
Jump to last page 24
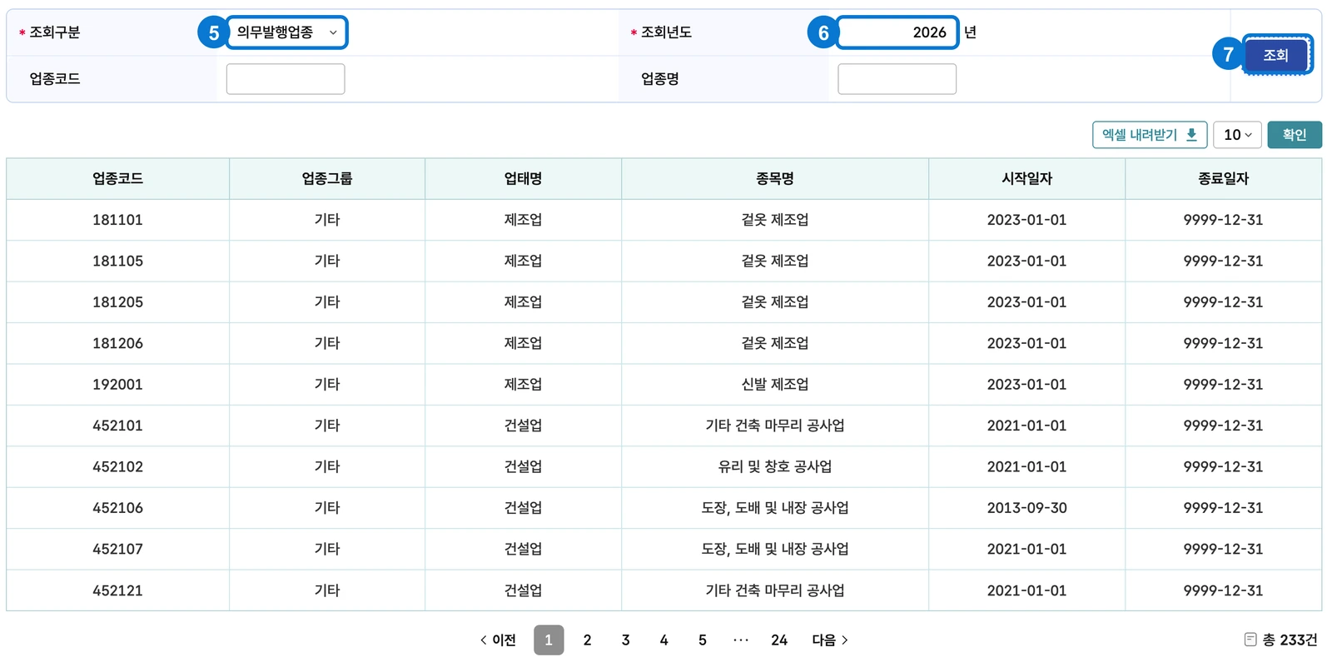[x=779, y=640]
